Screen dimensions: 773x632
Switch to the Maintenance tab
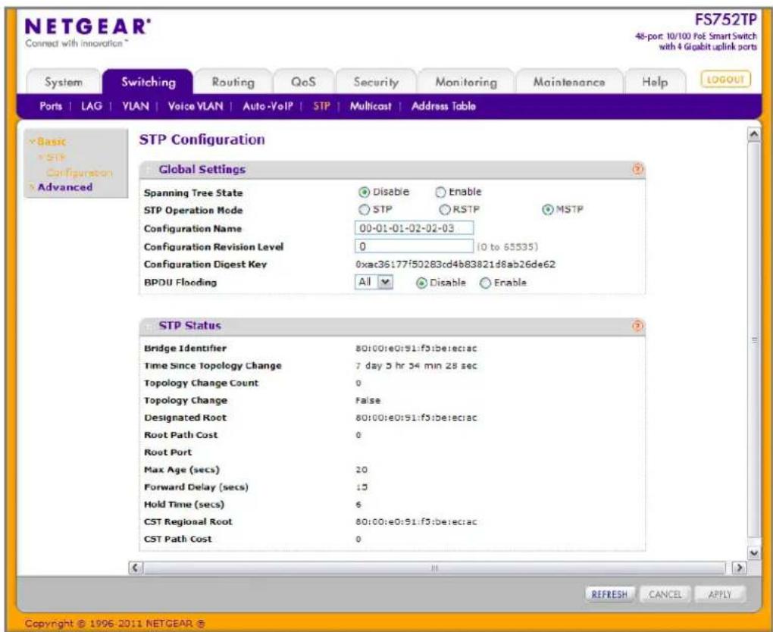coord(569,83)
